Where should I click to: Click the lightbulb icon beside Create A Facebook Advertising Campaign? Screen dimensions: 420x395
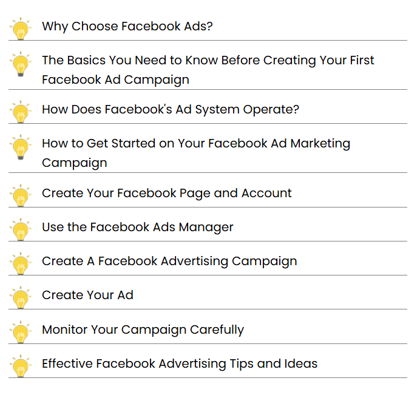[x=21, y=263]
